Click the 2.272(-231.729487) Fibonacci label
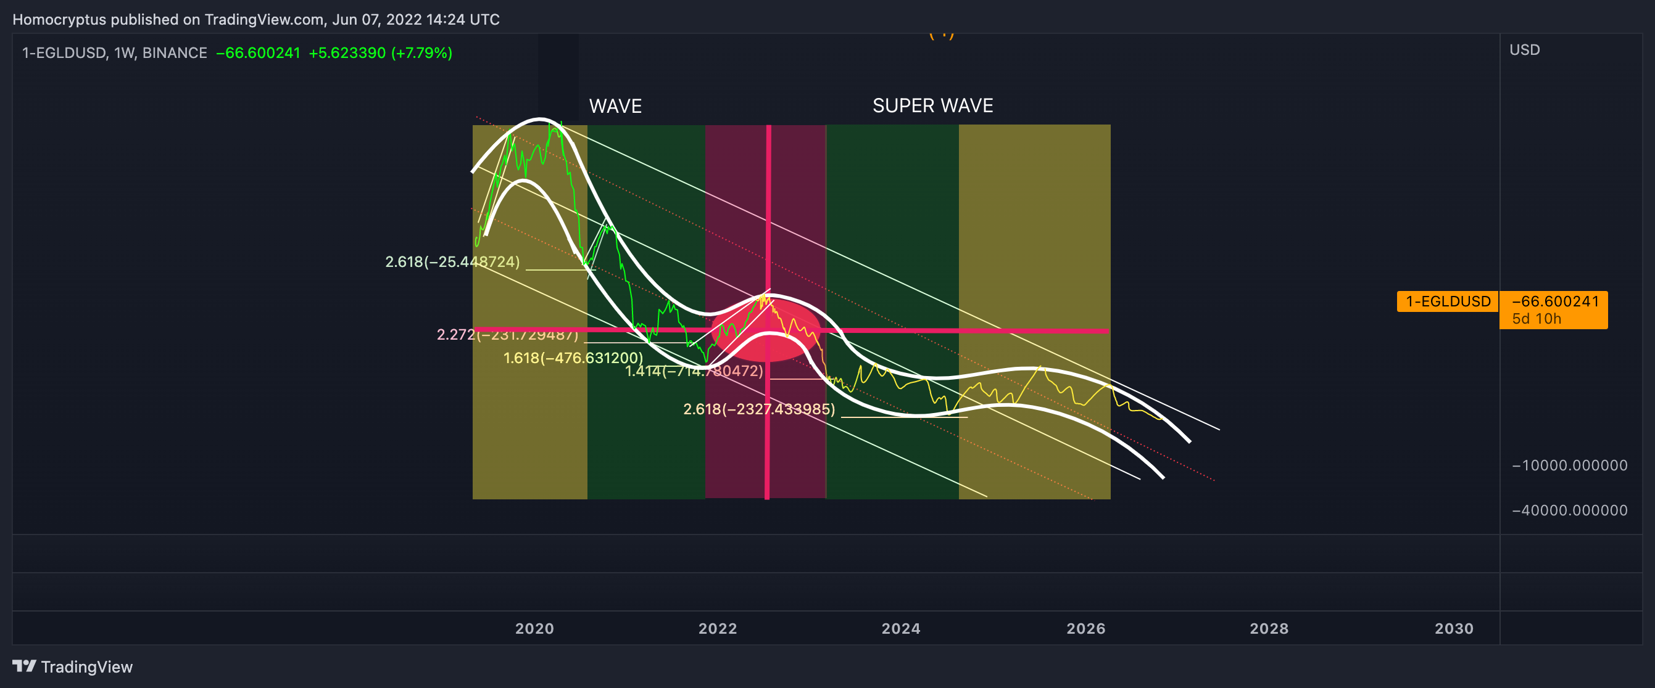1655x688 pixels. point(508,334)
